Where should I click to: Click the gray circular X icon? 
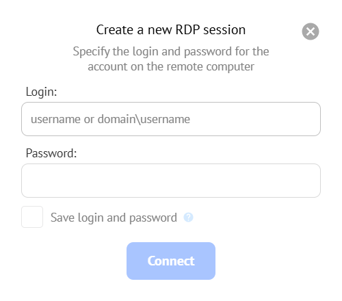[311, 31]
